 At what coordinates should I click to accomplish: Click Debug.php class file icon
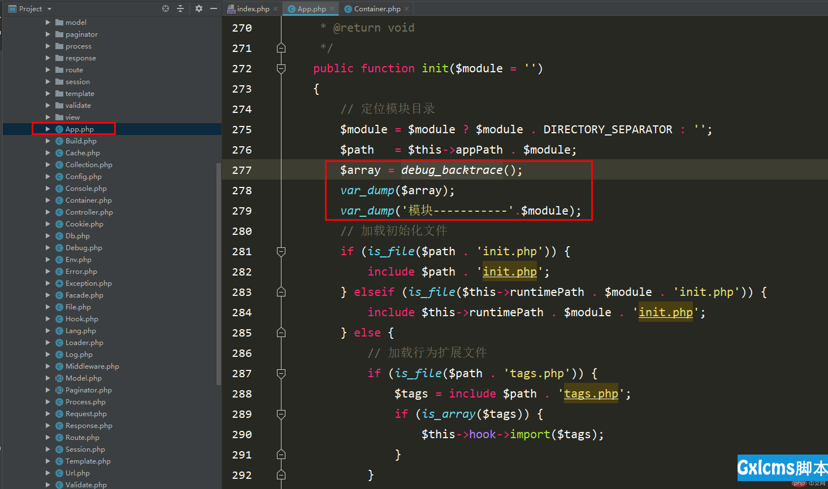(x=59, y=248)
